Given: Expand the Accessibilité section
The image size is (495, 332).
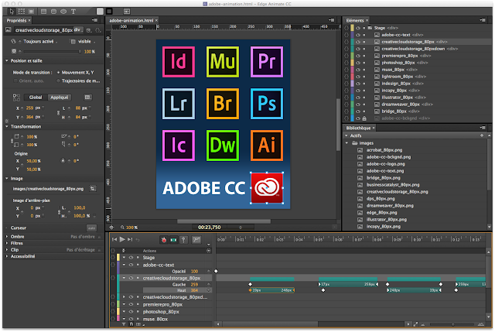Looking at the screenshot, I should (7, 256).
